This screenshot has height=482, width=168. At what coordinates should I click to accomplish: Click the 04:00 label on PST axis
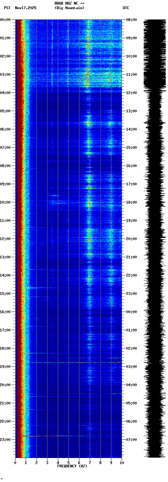[x=5, y=93]
